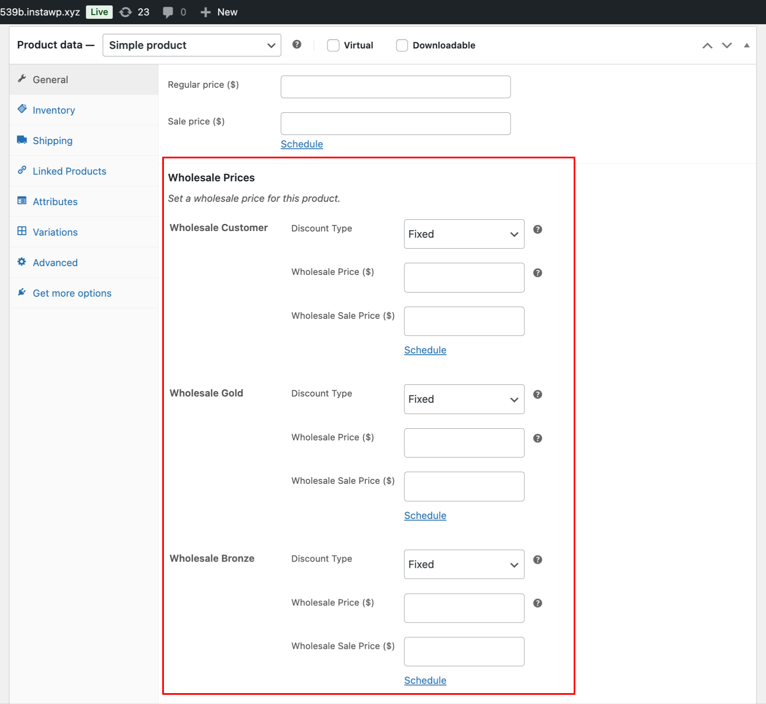Click Schedule link under Wholesale Customer
This screenshot has width=766, height=704.
pos(425,350)
